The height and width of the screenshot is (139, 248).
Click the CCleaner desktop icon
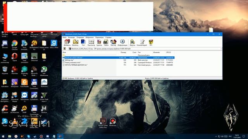[5, 109]
